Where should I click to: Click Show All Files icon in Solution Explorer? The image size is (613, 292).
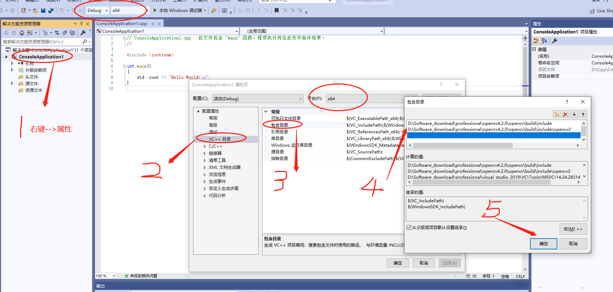pyautogui.click(x=72, y=33)
